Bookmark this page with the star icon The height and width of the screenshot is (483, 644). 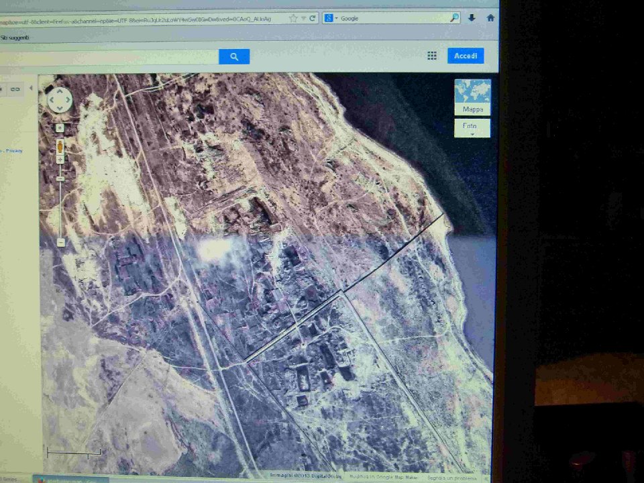tap(293, 18)
